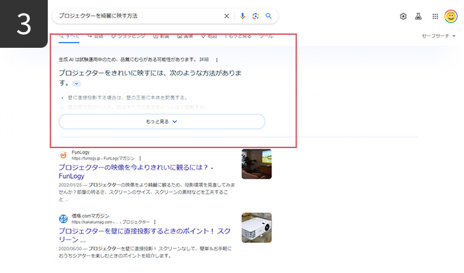Click the white projector thumbnail image
The image size is (464, 273).
click(x=256, y=227)
